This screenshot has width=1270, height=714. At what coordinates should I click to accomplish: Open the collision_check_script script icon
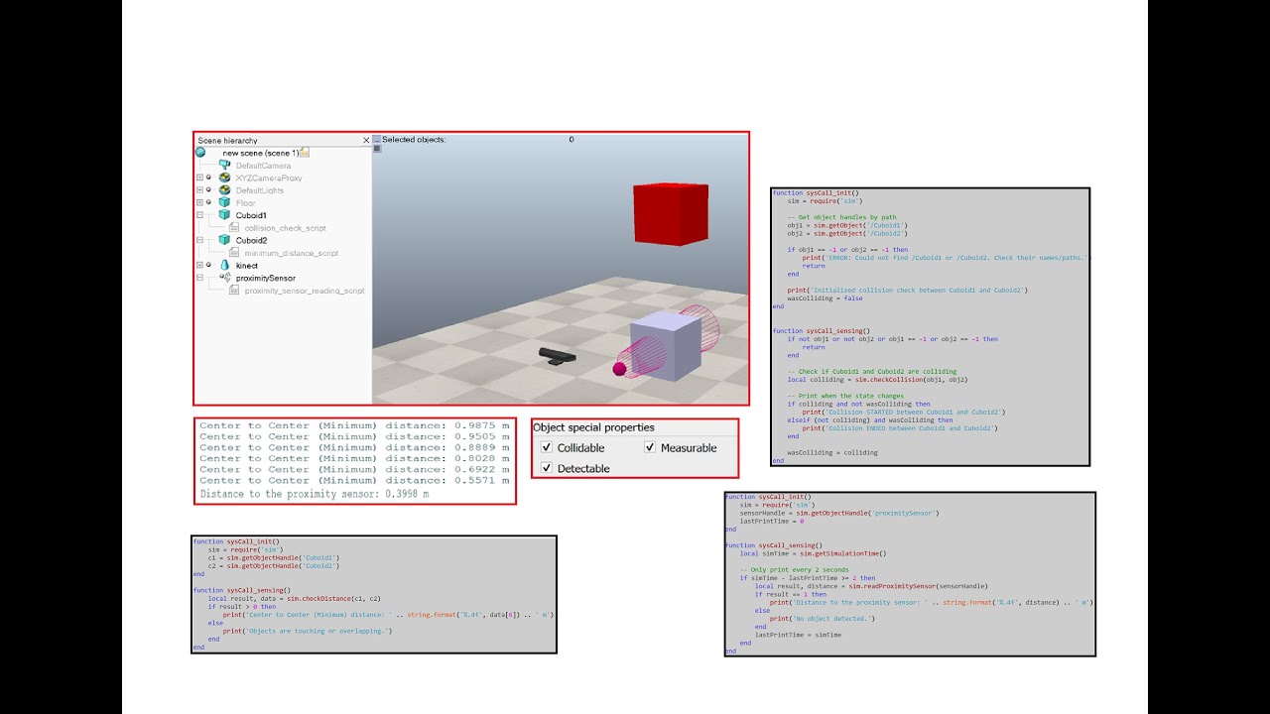[234, 228]
